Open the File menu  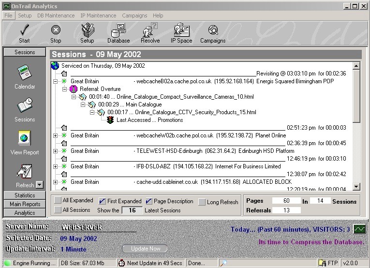8,15
